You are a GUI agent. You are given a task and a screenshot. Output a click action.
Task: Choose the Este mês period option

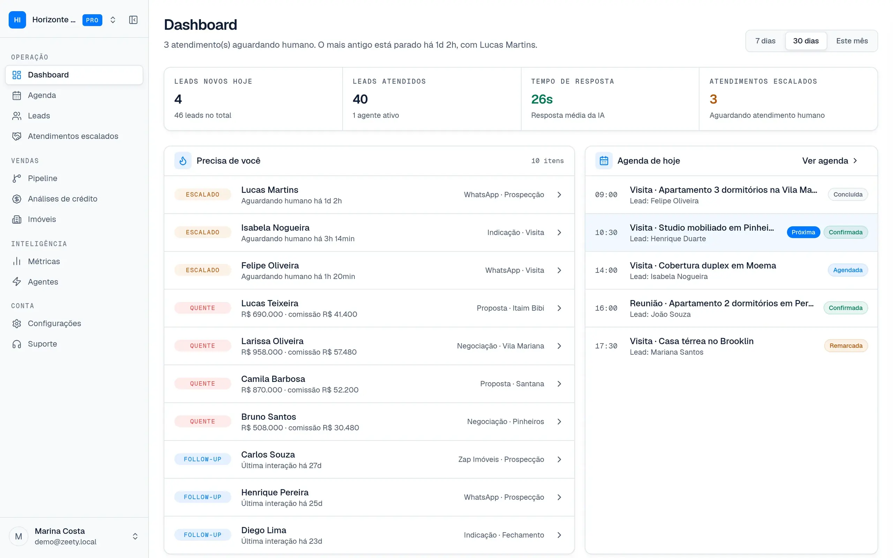[x=852, y=41]
